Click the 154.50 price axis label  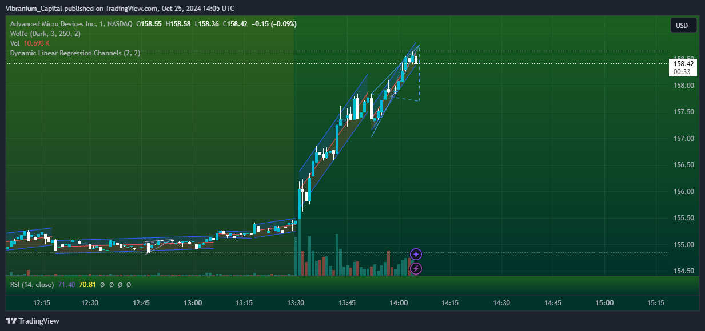pos(683,271)
